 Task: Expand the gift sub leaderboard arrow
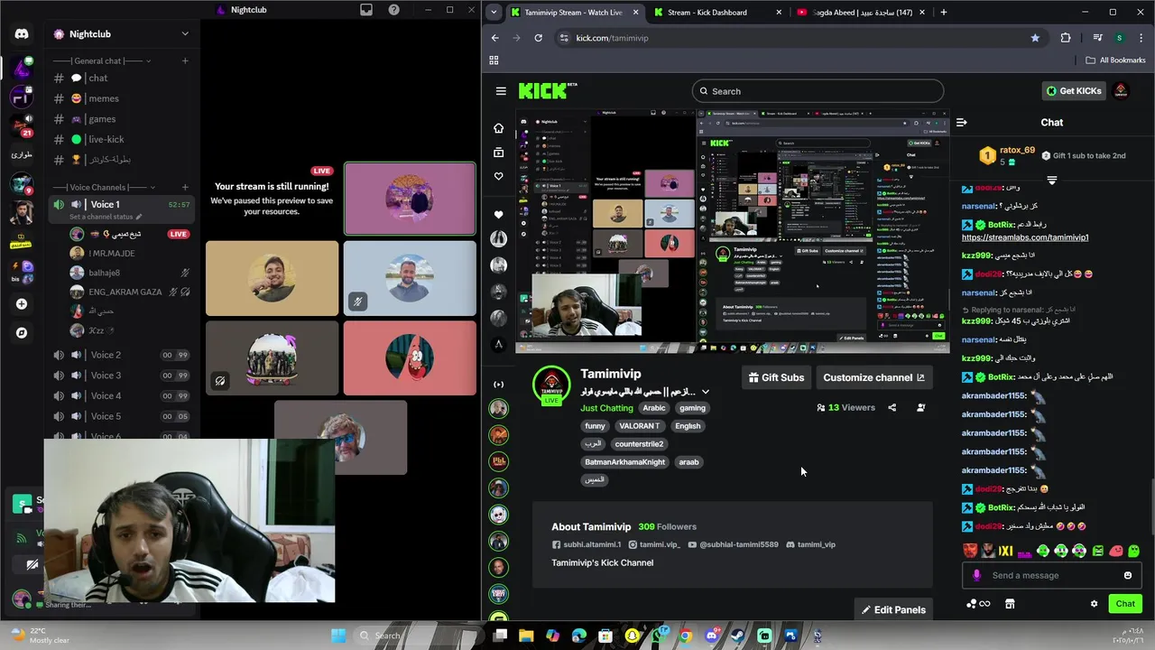click(x=1052, y=181)
